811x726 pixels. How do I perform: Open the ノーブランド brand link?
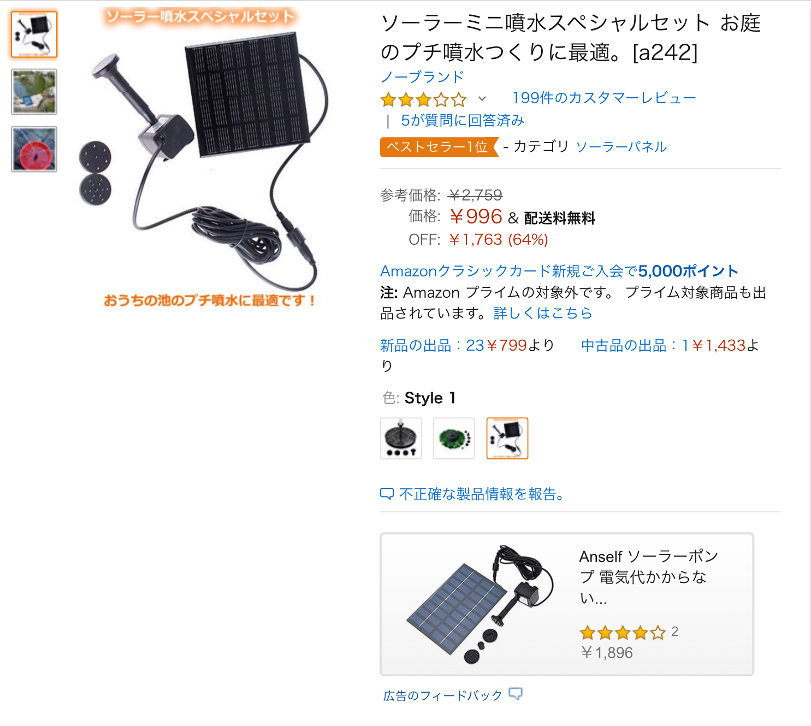[422, 77]
